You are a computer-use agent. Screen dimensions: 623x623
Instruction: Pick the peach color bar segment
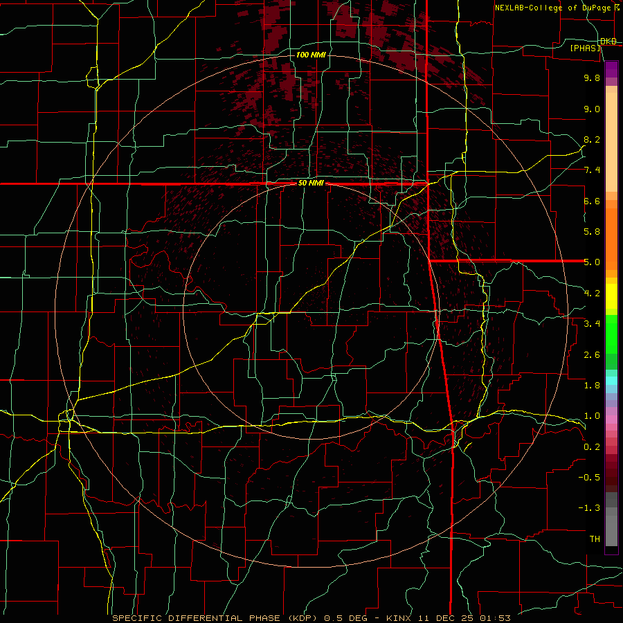click(x=611, y=142)
